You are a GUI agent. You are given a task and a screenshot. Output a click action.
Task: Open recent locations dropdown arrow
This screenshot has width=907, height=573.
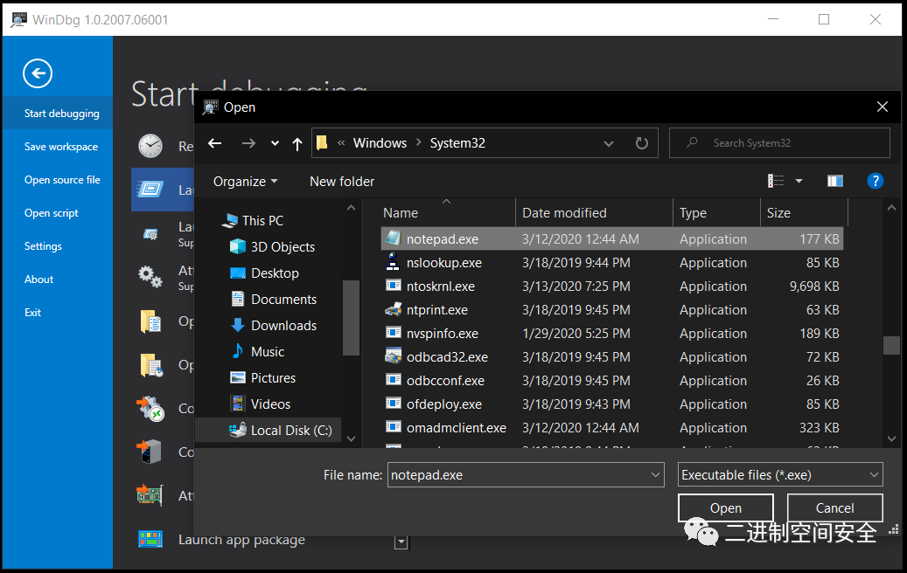(275, 143)
